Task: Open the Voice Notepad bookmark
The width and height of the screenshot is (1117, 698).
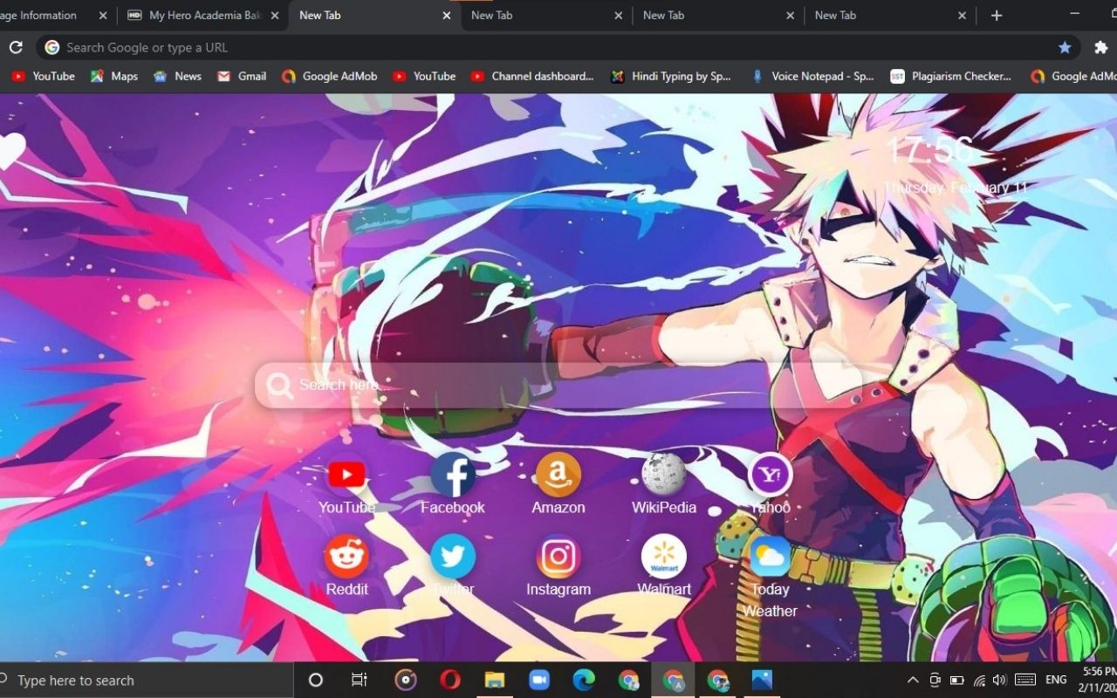Action: point(812,77)
